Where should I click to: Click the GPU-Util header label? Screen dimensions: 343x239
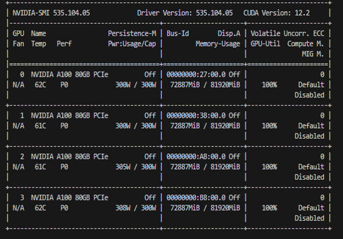265,44
